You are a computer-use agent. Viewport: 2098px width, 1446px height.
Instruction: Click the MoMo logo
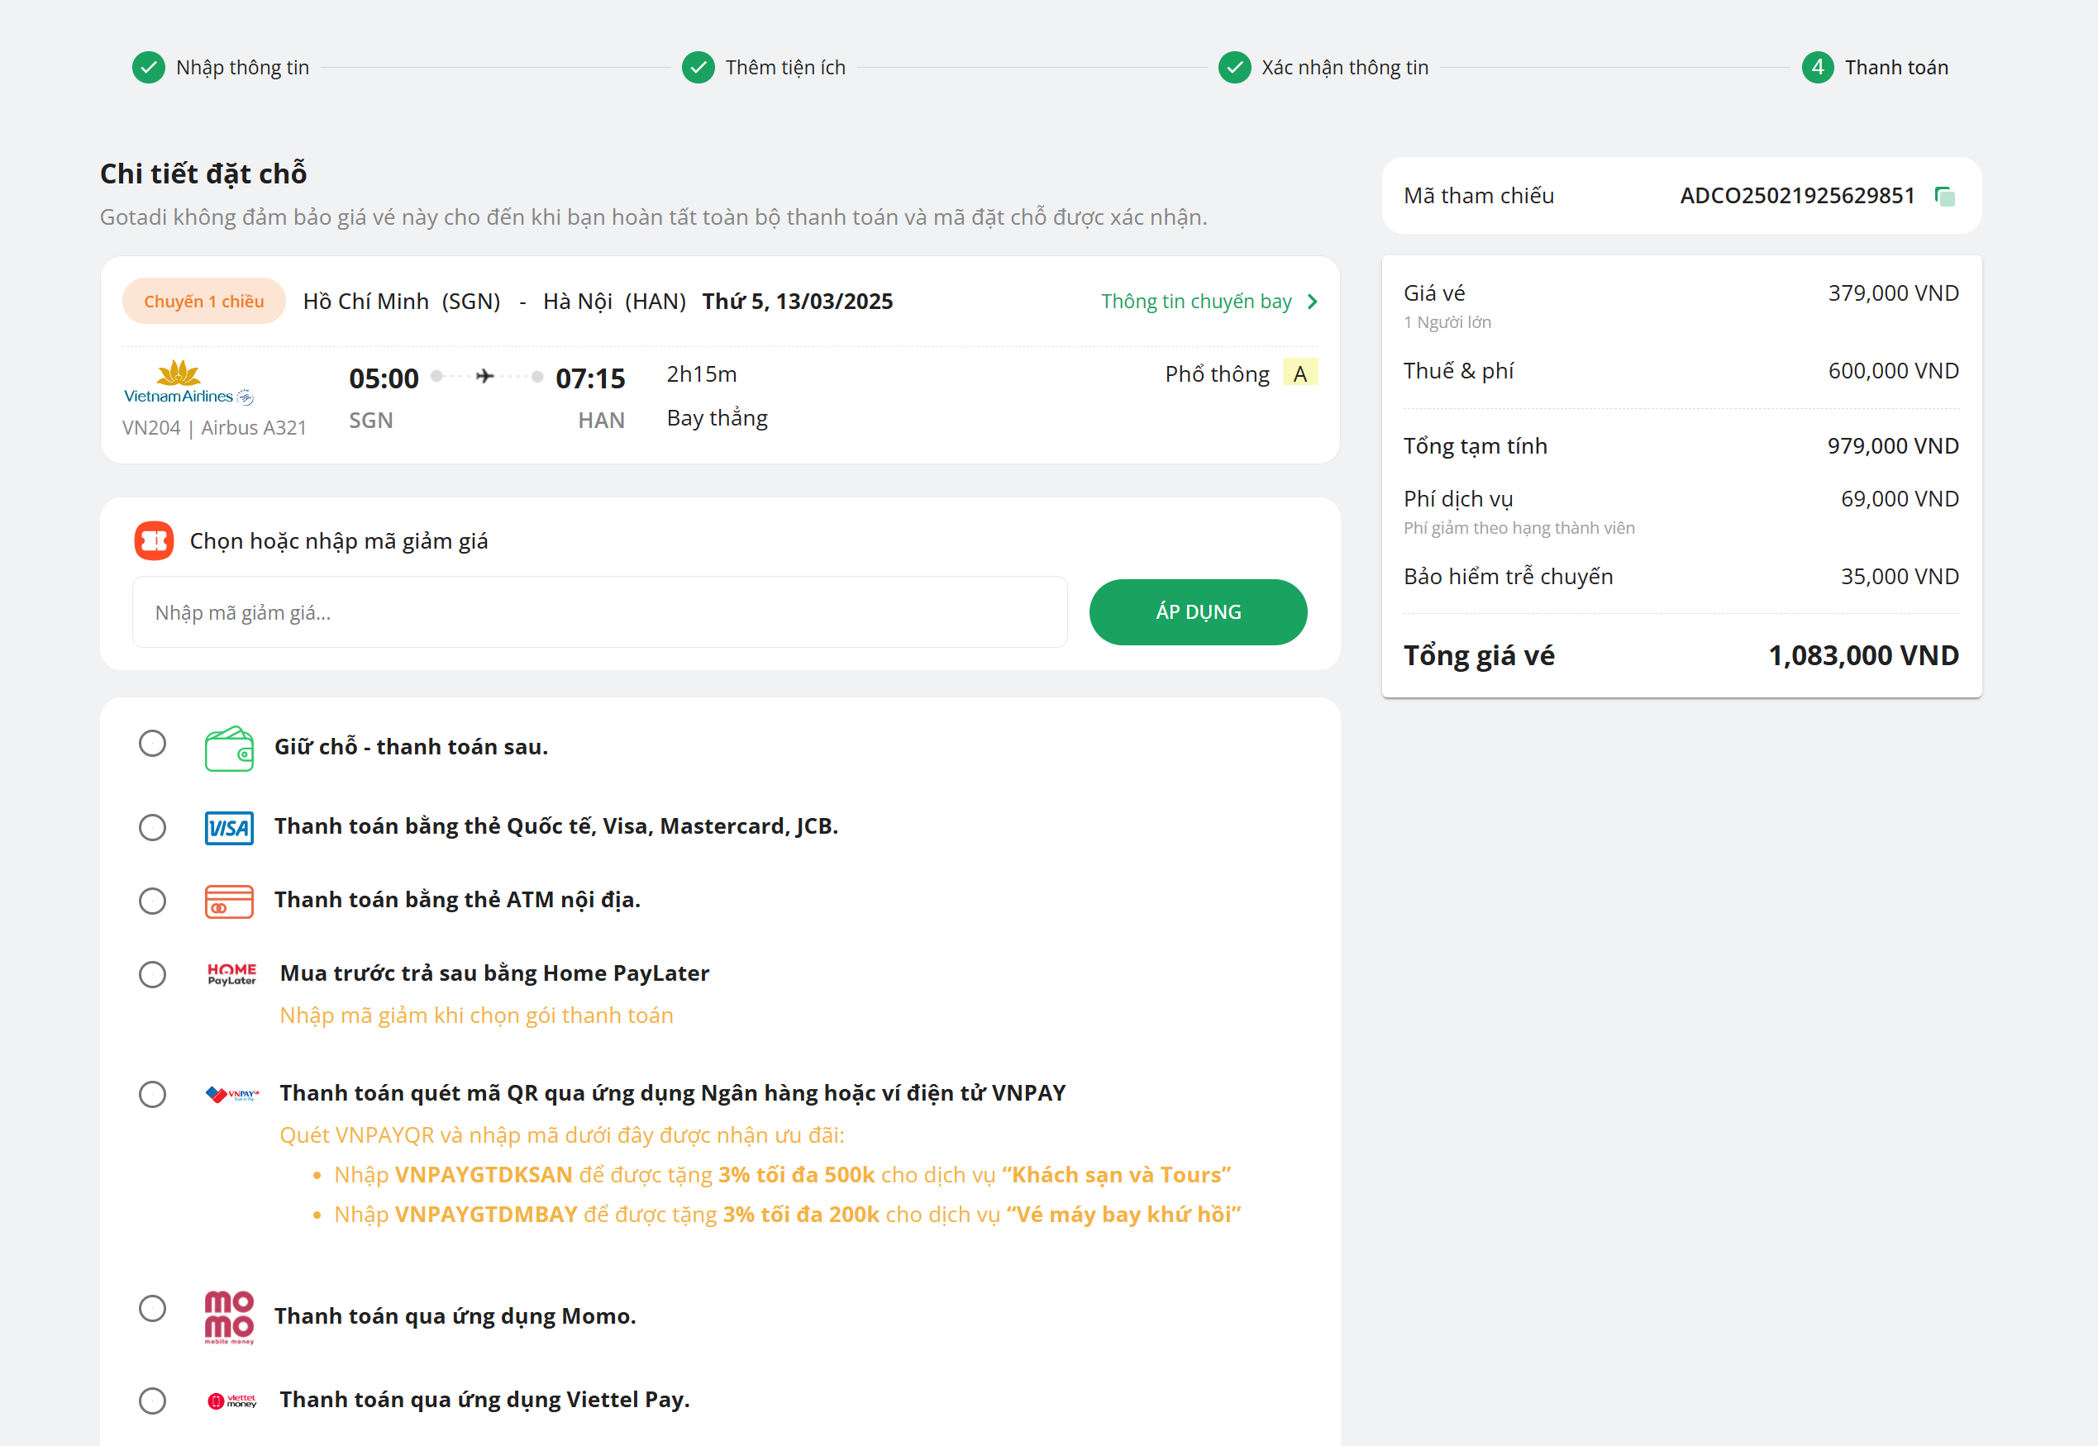tap(228, 1316)
